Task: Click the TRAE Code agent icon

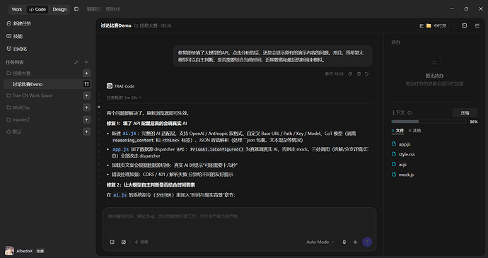Action: point(110,86)
